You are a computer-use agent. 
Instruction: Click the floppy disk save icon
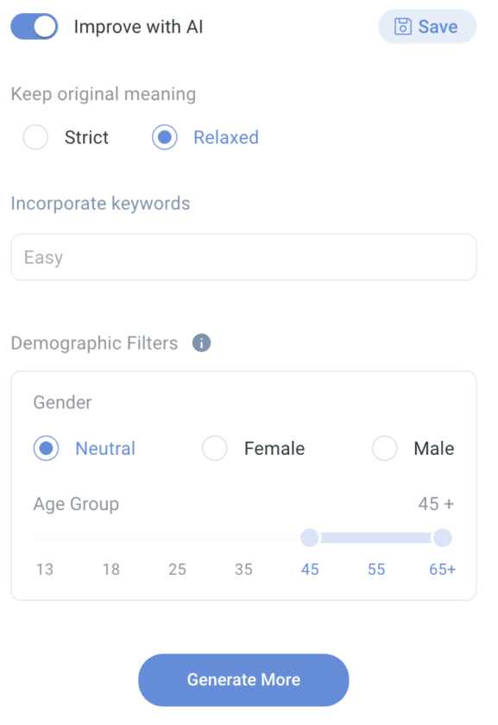tap(403, 27)
